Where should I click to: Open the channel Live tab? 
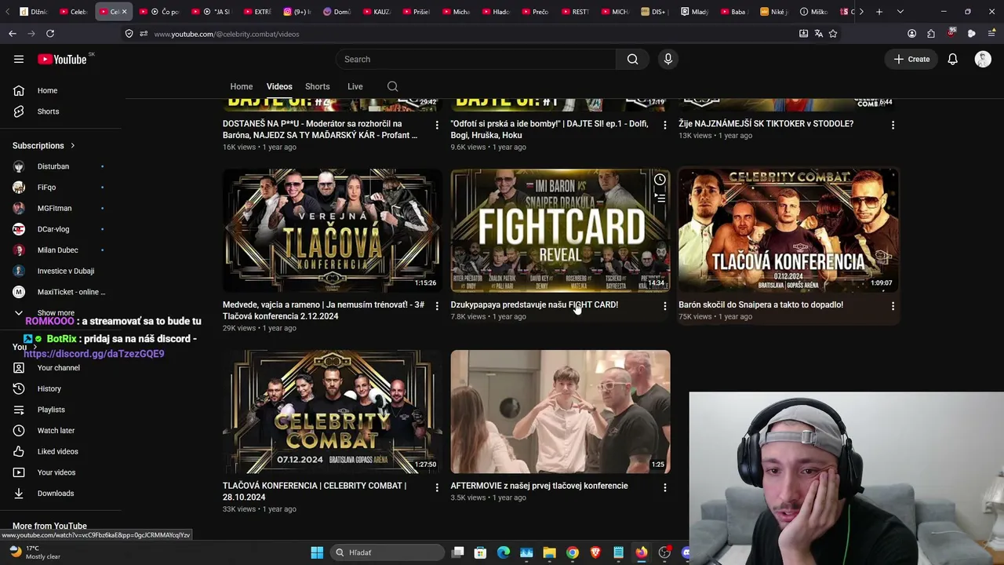[x=355, y=86]
